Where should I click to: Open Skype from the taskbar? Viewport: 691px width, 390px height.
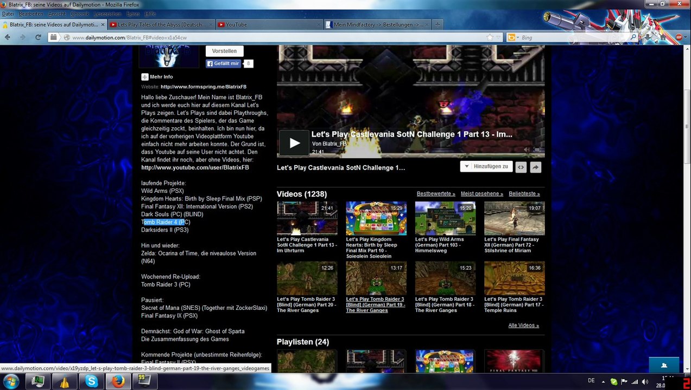coord(91,382)
